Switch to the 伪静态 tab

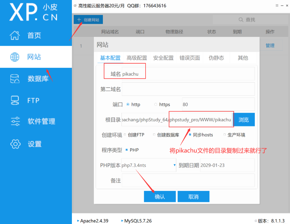[x=216, y=58]
